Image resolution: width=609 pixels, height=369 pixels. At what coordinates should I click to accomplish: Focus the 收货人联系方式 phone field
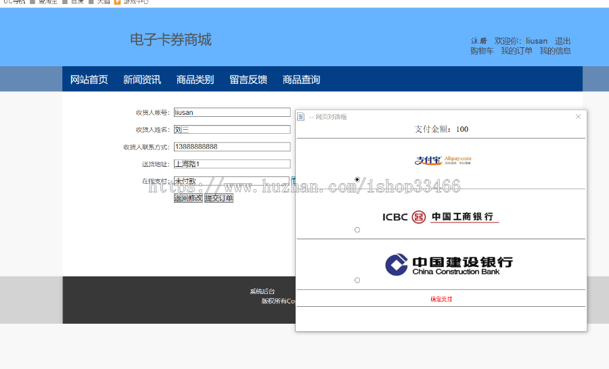[x=232, y=147]
